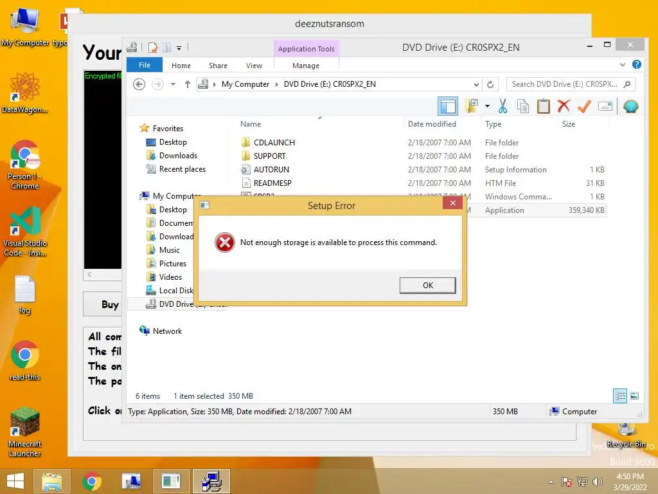Toggle the preview pane layout button

pos(447,106)
